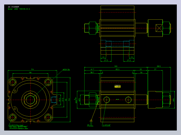Click the 2-PT3/8 port callout text

[107, 125]
